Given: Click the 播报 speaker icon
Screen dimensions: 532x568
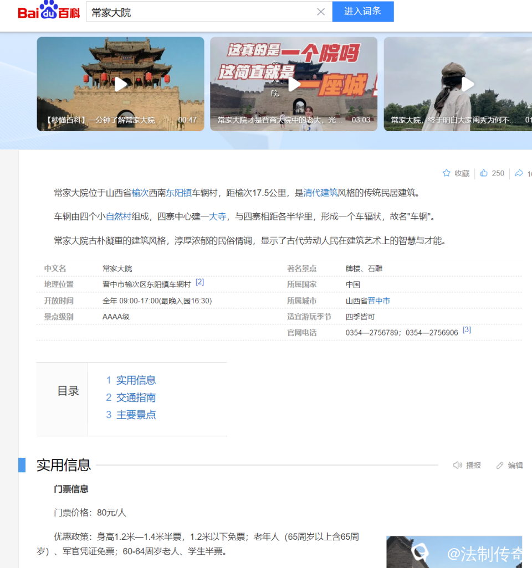Looking at the screenshot, I should point(458,465).
